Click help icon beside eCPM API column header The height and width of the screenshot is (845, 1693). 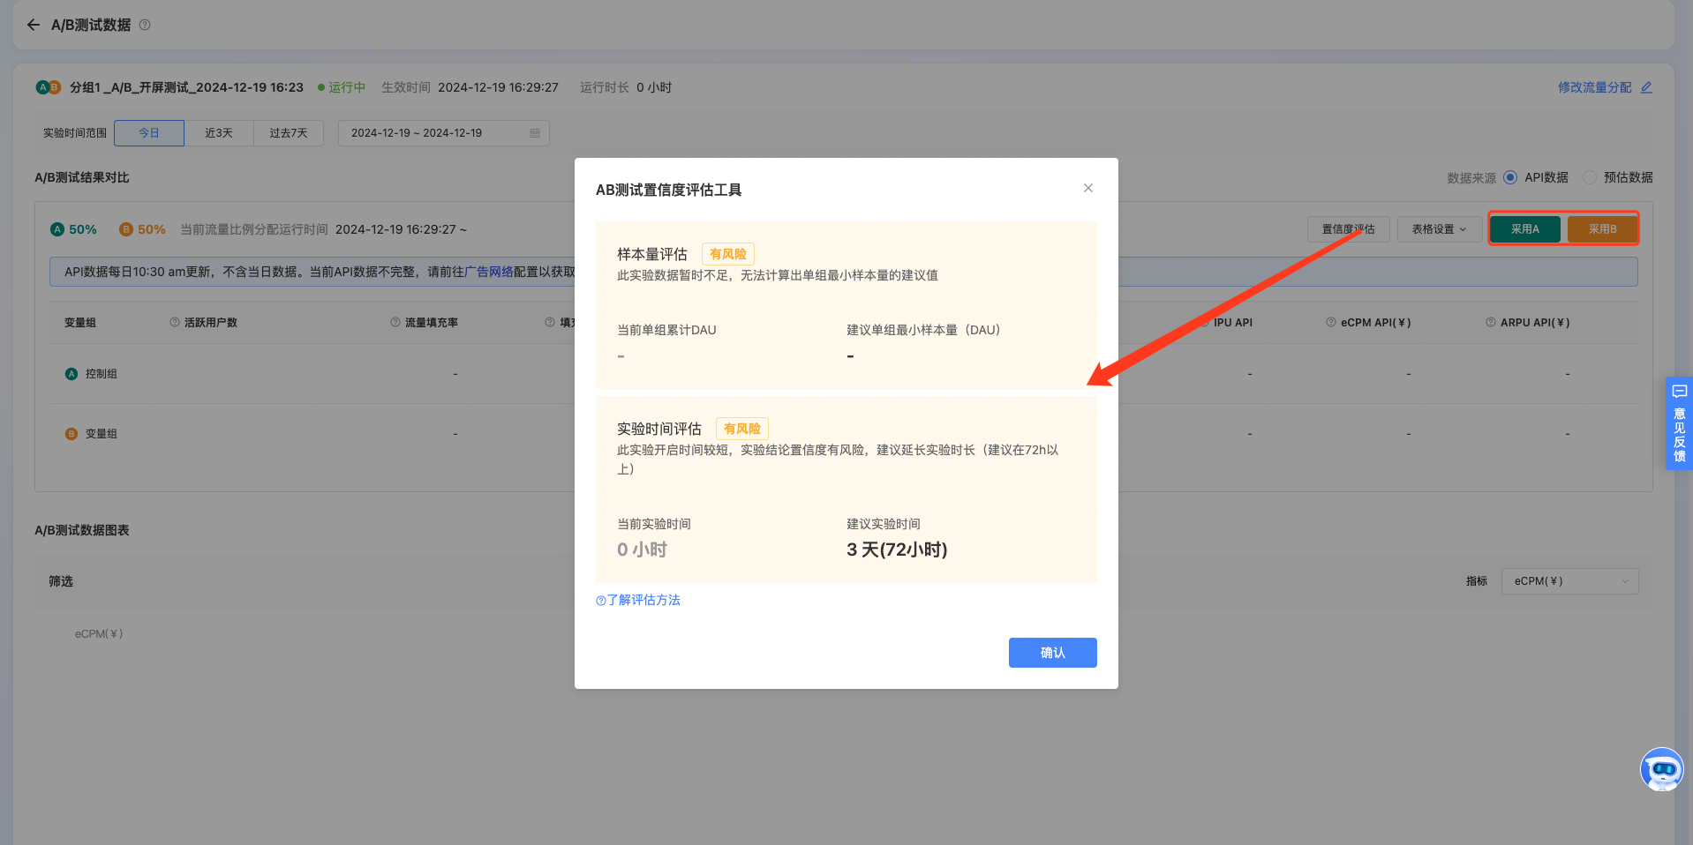[x=1331, y=323]
